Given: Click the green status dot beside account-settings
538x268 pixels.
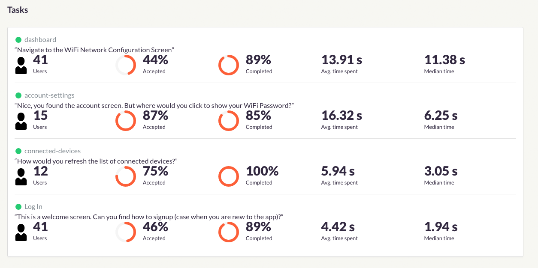Looking at the screenshot, I should click(18, 95).
